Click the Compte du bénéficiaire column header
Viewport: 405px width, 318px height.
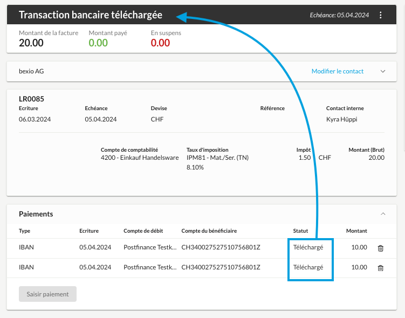(209, 231)
